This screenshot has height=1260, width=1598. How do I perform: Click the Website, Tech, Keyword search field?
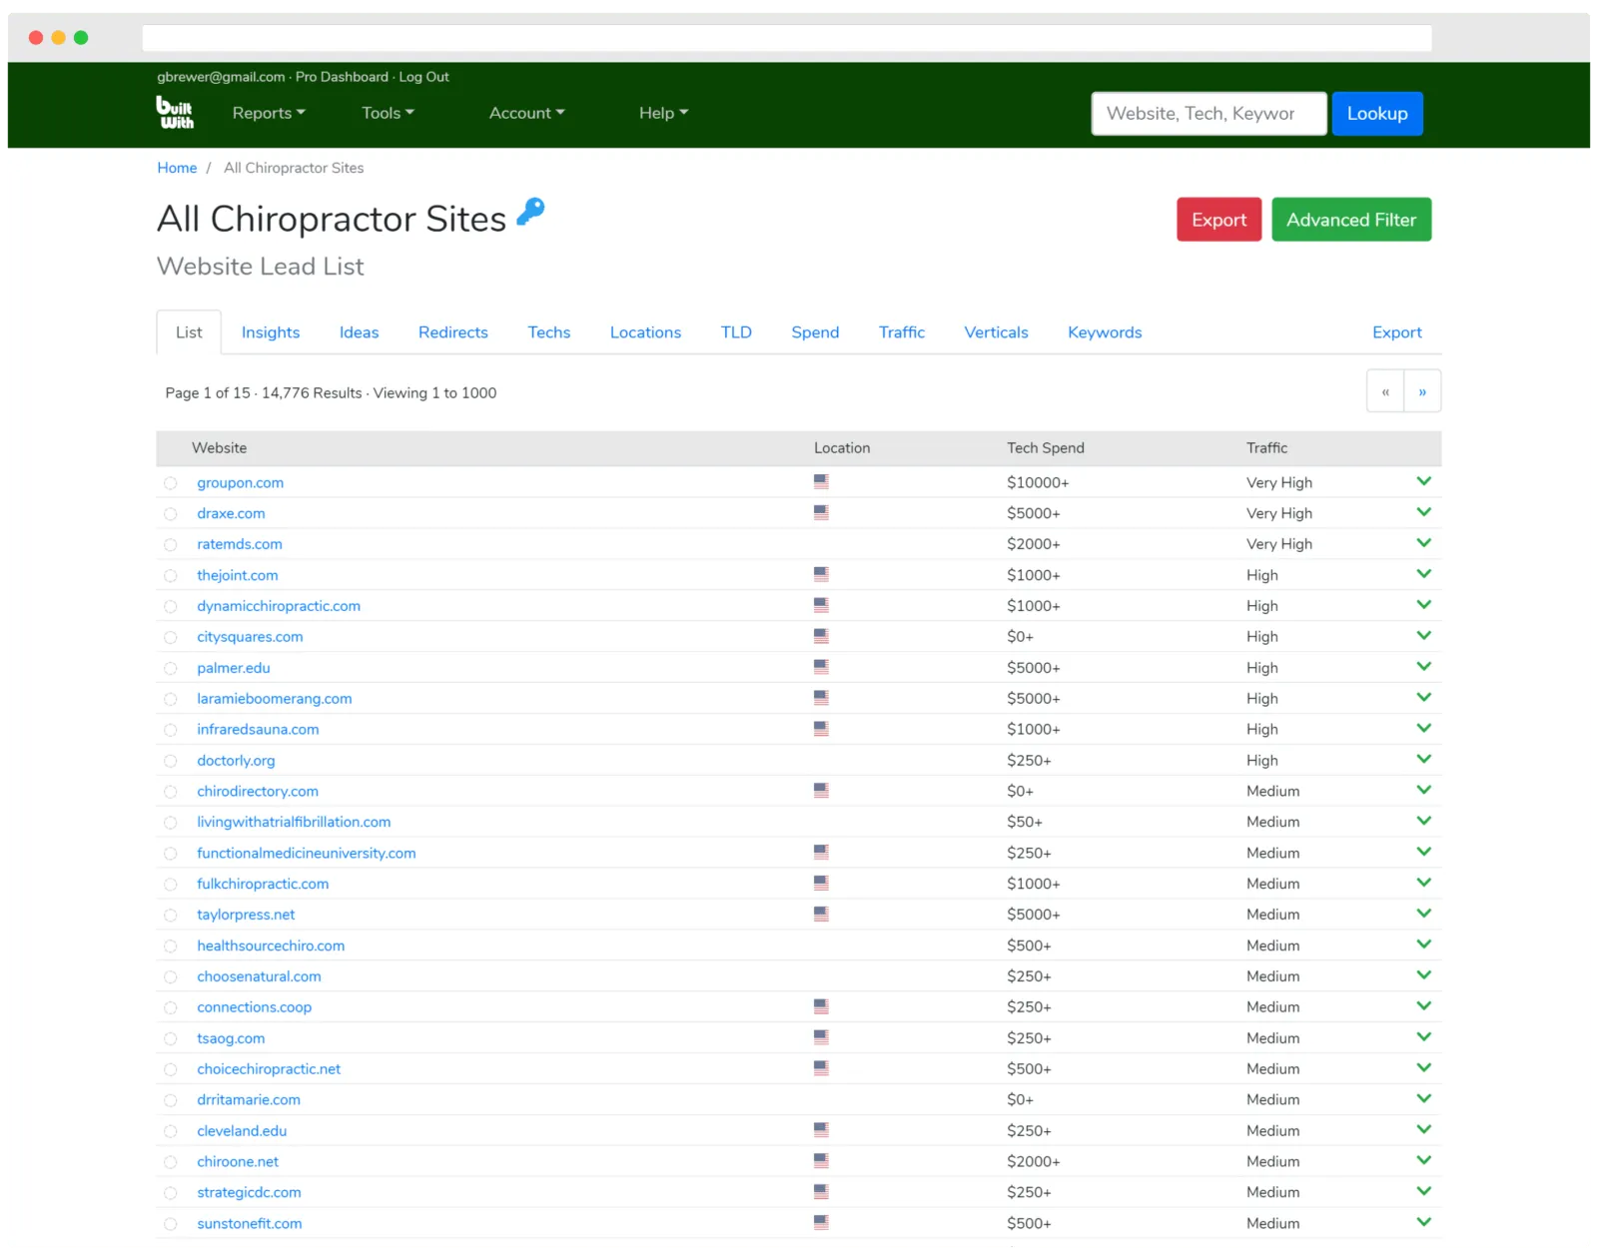coord(1208,114)
